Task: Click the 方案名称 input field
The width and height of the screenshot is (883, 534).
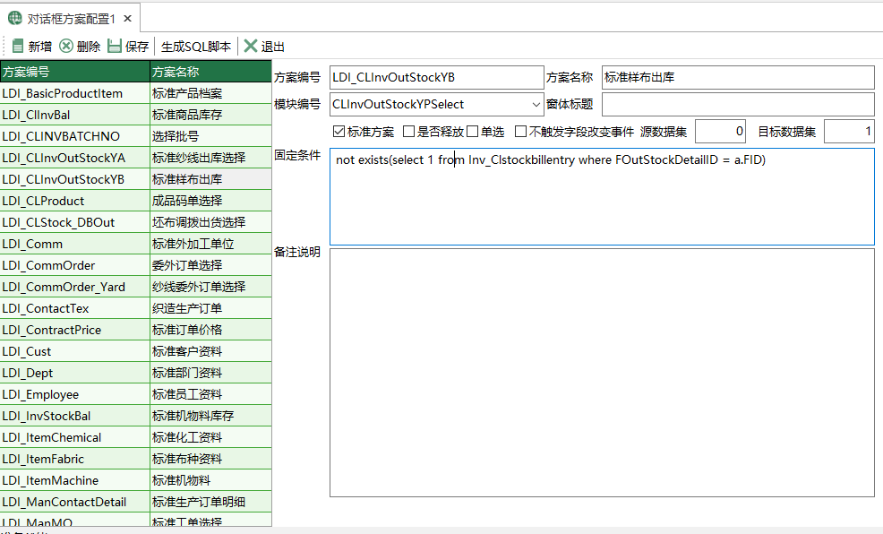Action: click(738, 78)
